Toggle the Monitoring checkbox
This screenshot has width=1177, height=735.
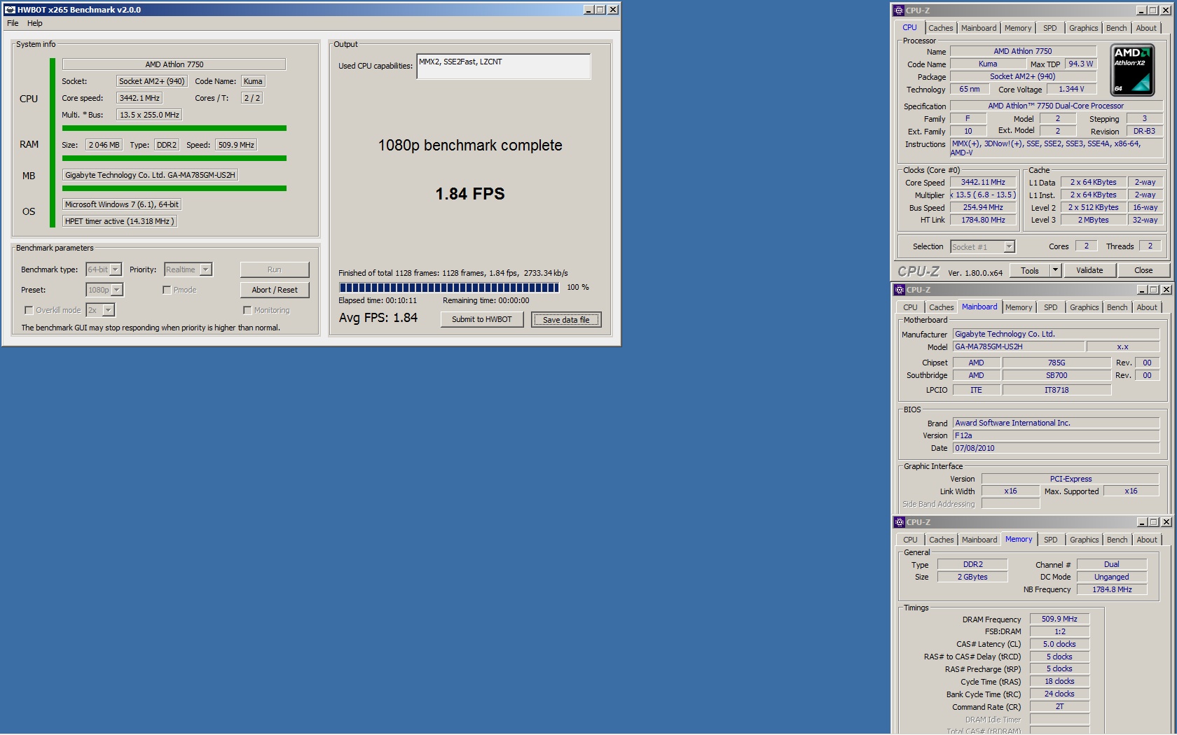click(x=247, y=310)
